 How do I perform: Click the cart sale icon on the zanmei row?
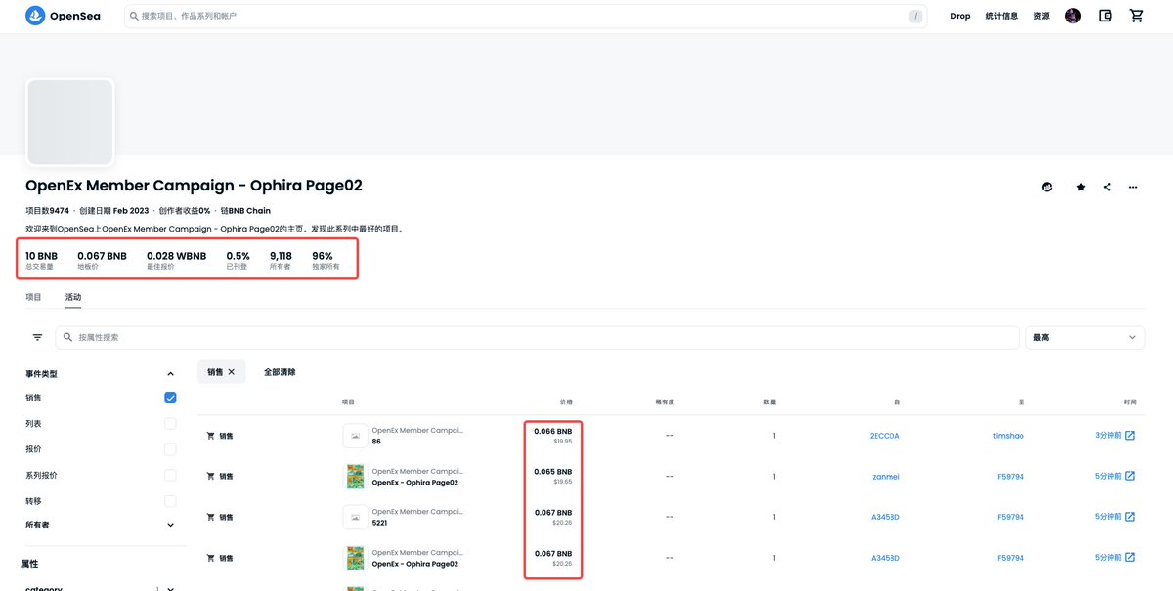click(x=210, y=476)
